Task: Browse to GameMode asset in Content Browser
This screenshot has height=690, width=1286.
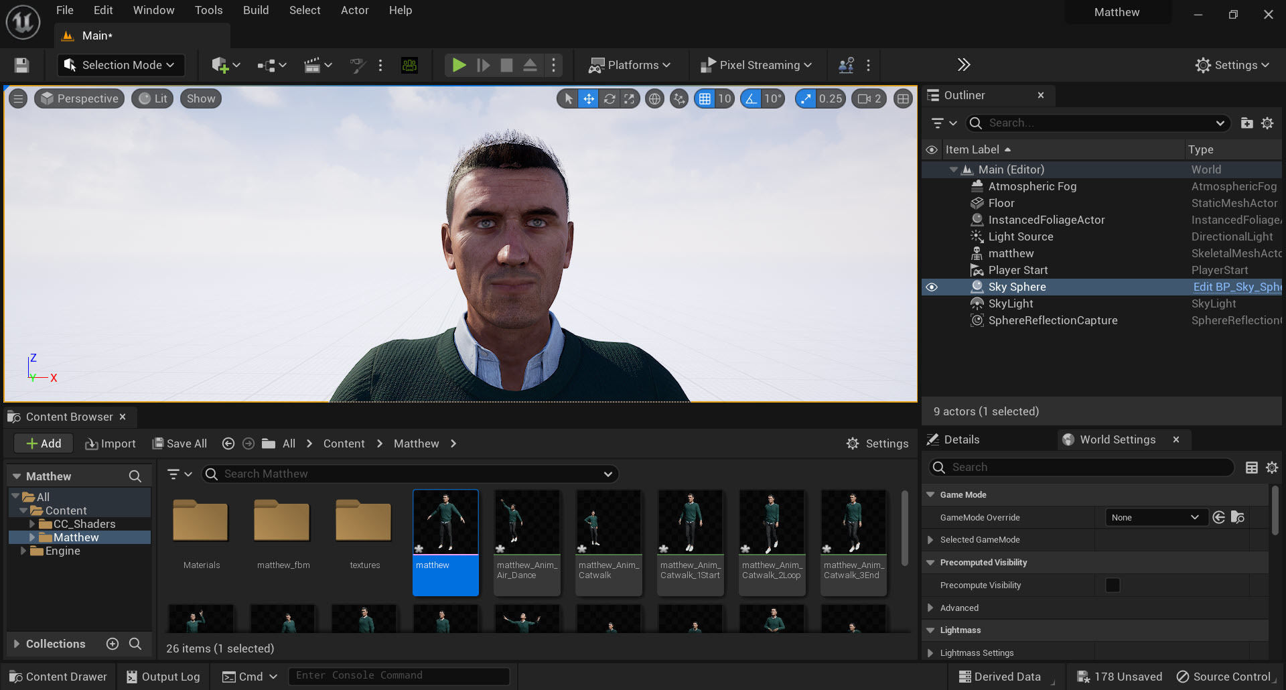Action: [1238, 517]
